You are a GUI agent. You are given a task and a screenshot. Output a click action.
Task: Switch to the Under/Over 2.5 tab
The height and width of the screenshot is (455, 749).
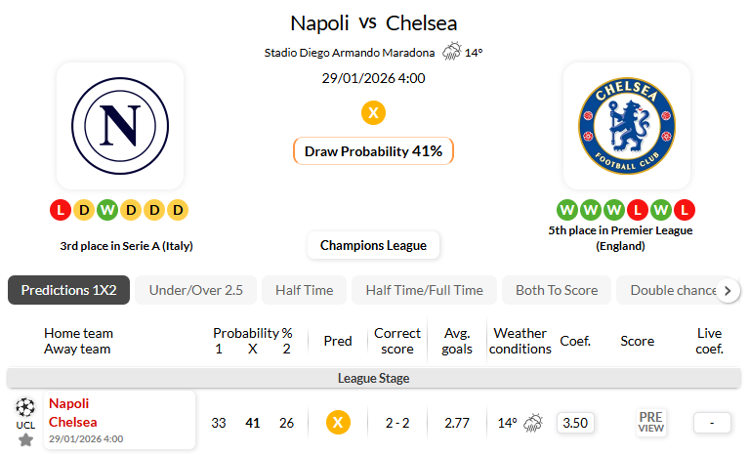[x=195, y=290]
